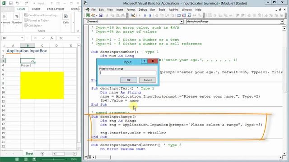Viewport: 289px width, 162px height.
Task: Click the insert function fx icon
Action: 51,38
